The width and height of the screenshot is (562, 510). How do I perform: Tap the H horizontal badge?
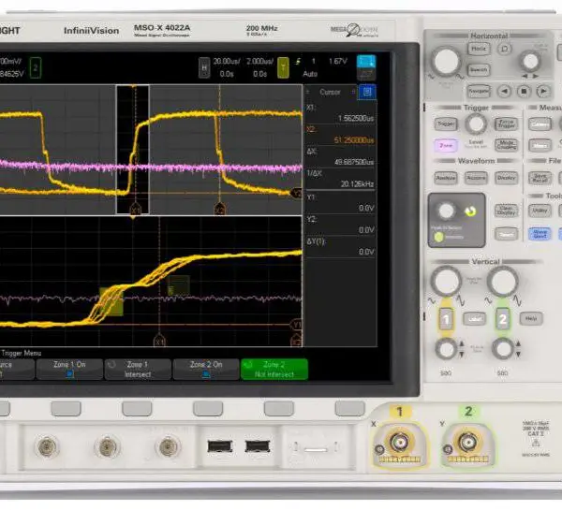(204, 67)
